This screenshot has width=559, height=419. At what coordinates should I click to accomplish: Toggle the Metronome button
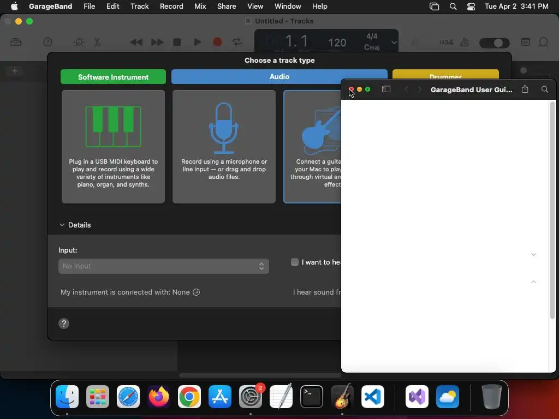pos(465,43)
